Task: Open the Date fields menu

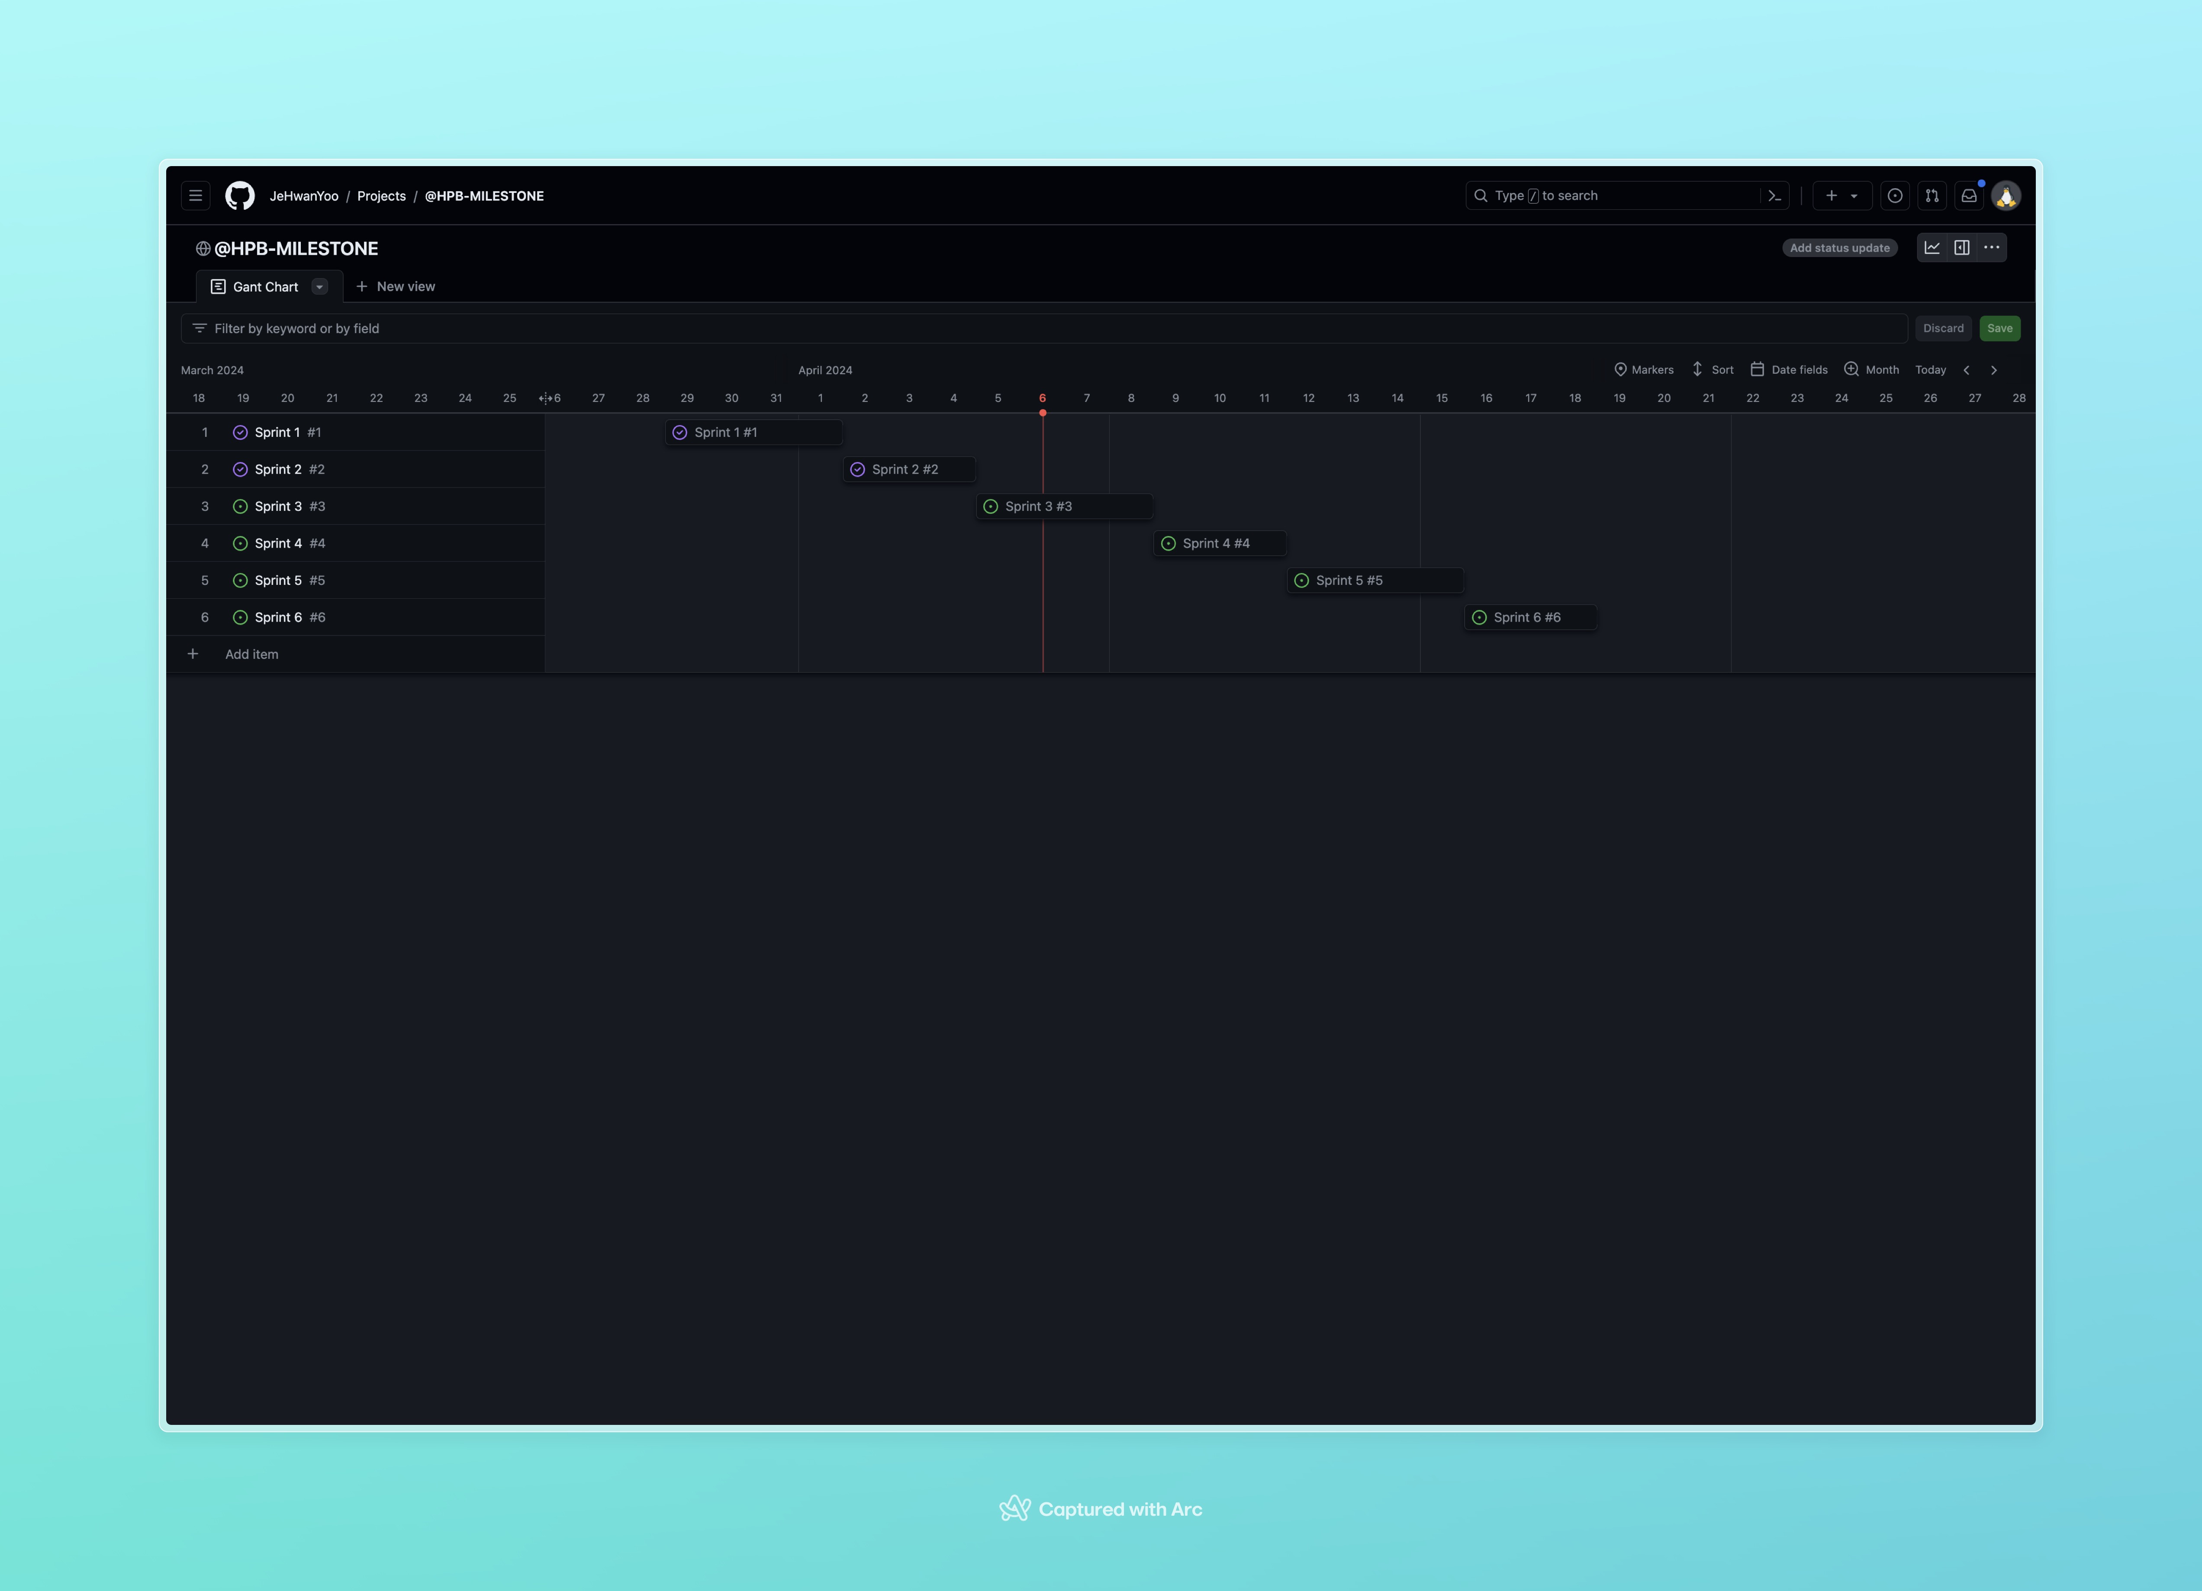Action: point(1788,370)
